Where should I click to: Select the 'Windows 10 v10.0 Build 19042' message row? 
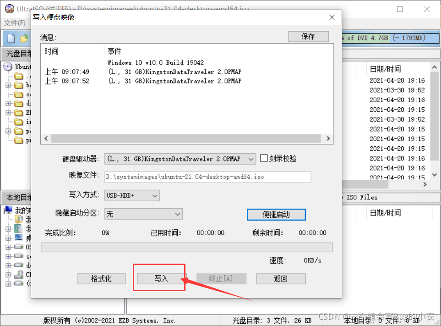[x=156, y=62]
